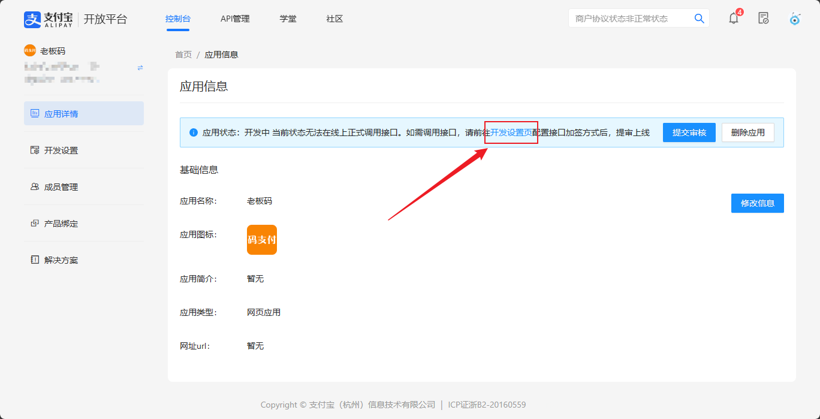Focus the search input field
The image size is (820, 419).
click(x=629, y=19)
